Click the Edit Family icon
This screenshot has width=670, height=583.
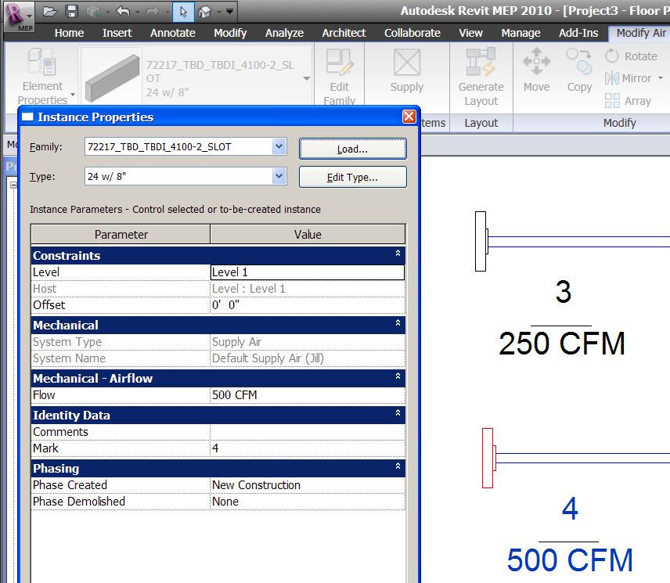(339, 63)
